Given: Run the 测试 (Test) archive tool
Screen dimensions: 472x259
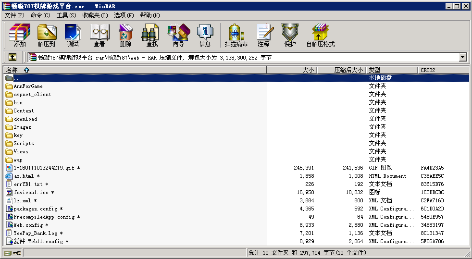Looking at the screenshot, I should [x=73, y=35].
